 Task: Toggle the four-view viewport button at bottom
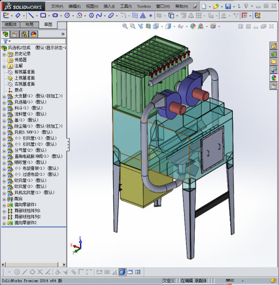click(138, 272)
